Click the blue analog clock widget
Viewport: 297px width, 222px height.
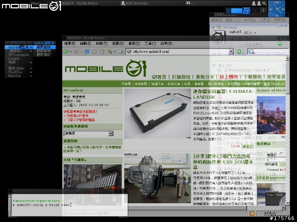[x=277, y=9]
